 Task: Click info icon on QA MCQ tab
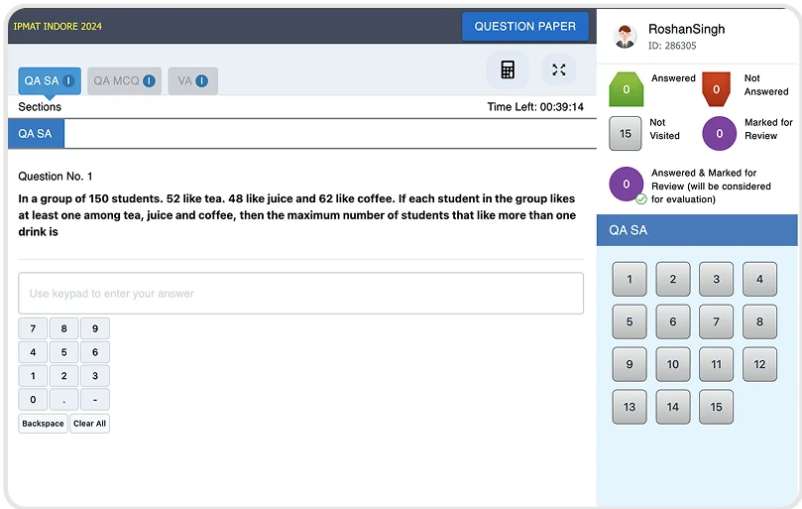(x=149, y=81)
